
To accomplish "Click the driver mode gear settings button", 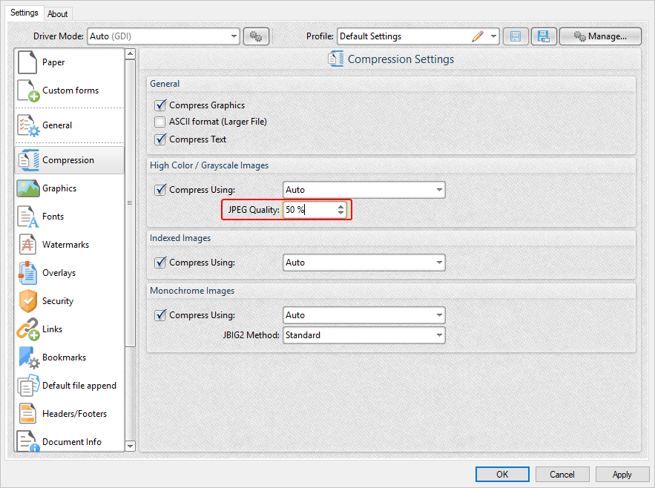I will tap(256, 36).
